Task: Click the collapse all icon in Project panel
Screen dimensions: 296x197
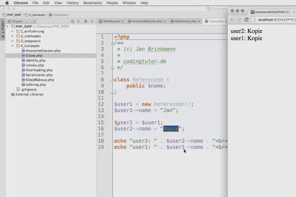Action: click(78, 21)
